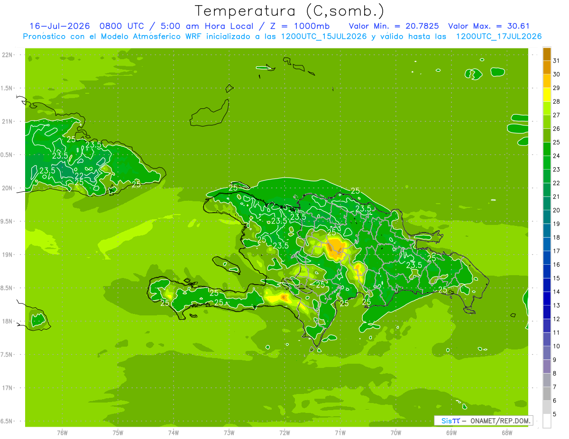Click the "76W" longitude axis label

click(x=62, y=433)
